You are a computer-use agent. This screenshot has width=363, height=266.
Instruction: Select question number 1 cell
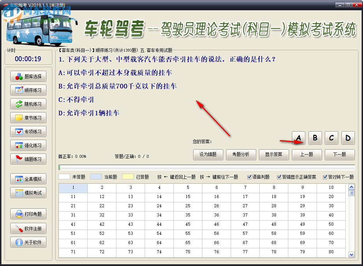pyautogui.click(x=73, y=188)
